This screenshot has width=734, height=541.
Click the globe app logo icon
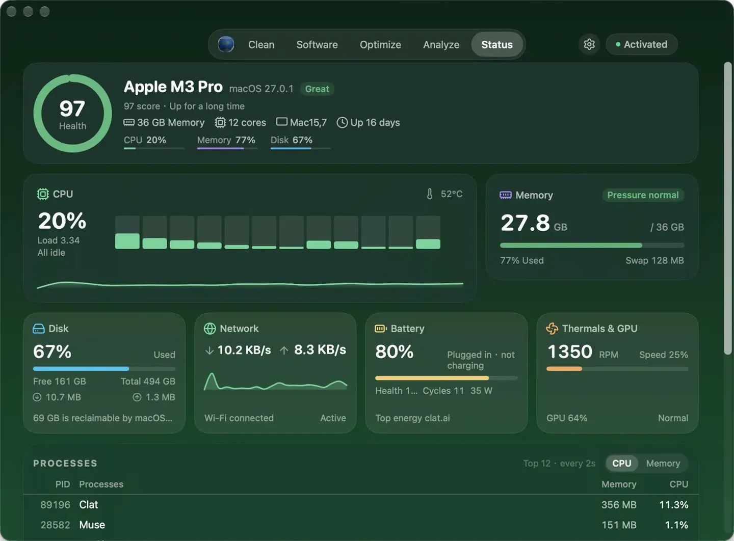226,44
